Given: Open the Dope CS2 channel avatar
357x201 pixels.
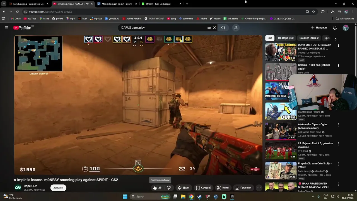Looking at the screenshot, I should 18,188.
